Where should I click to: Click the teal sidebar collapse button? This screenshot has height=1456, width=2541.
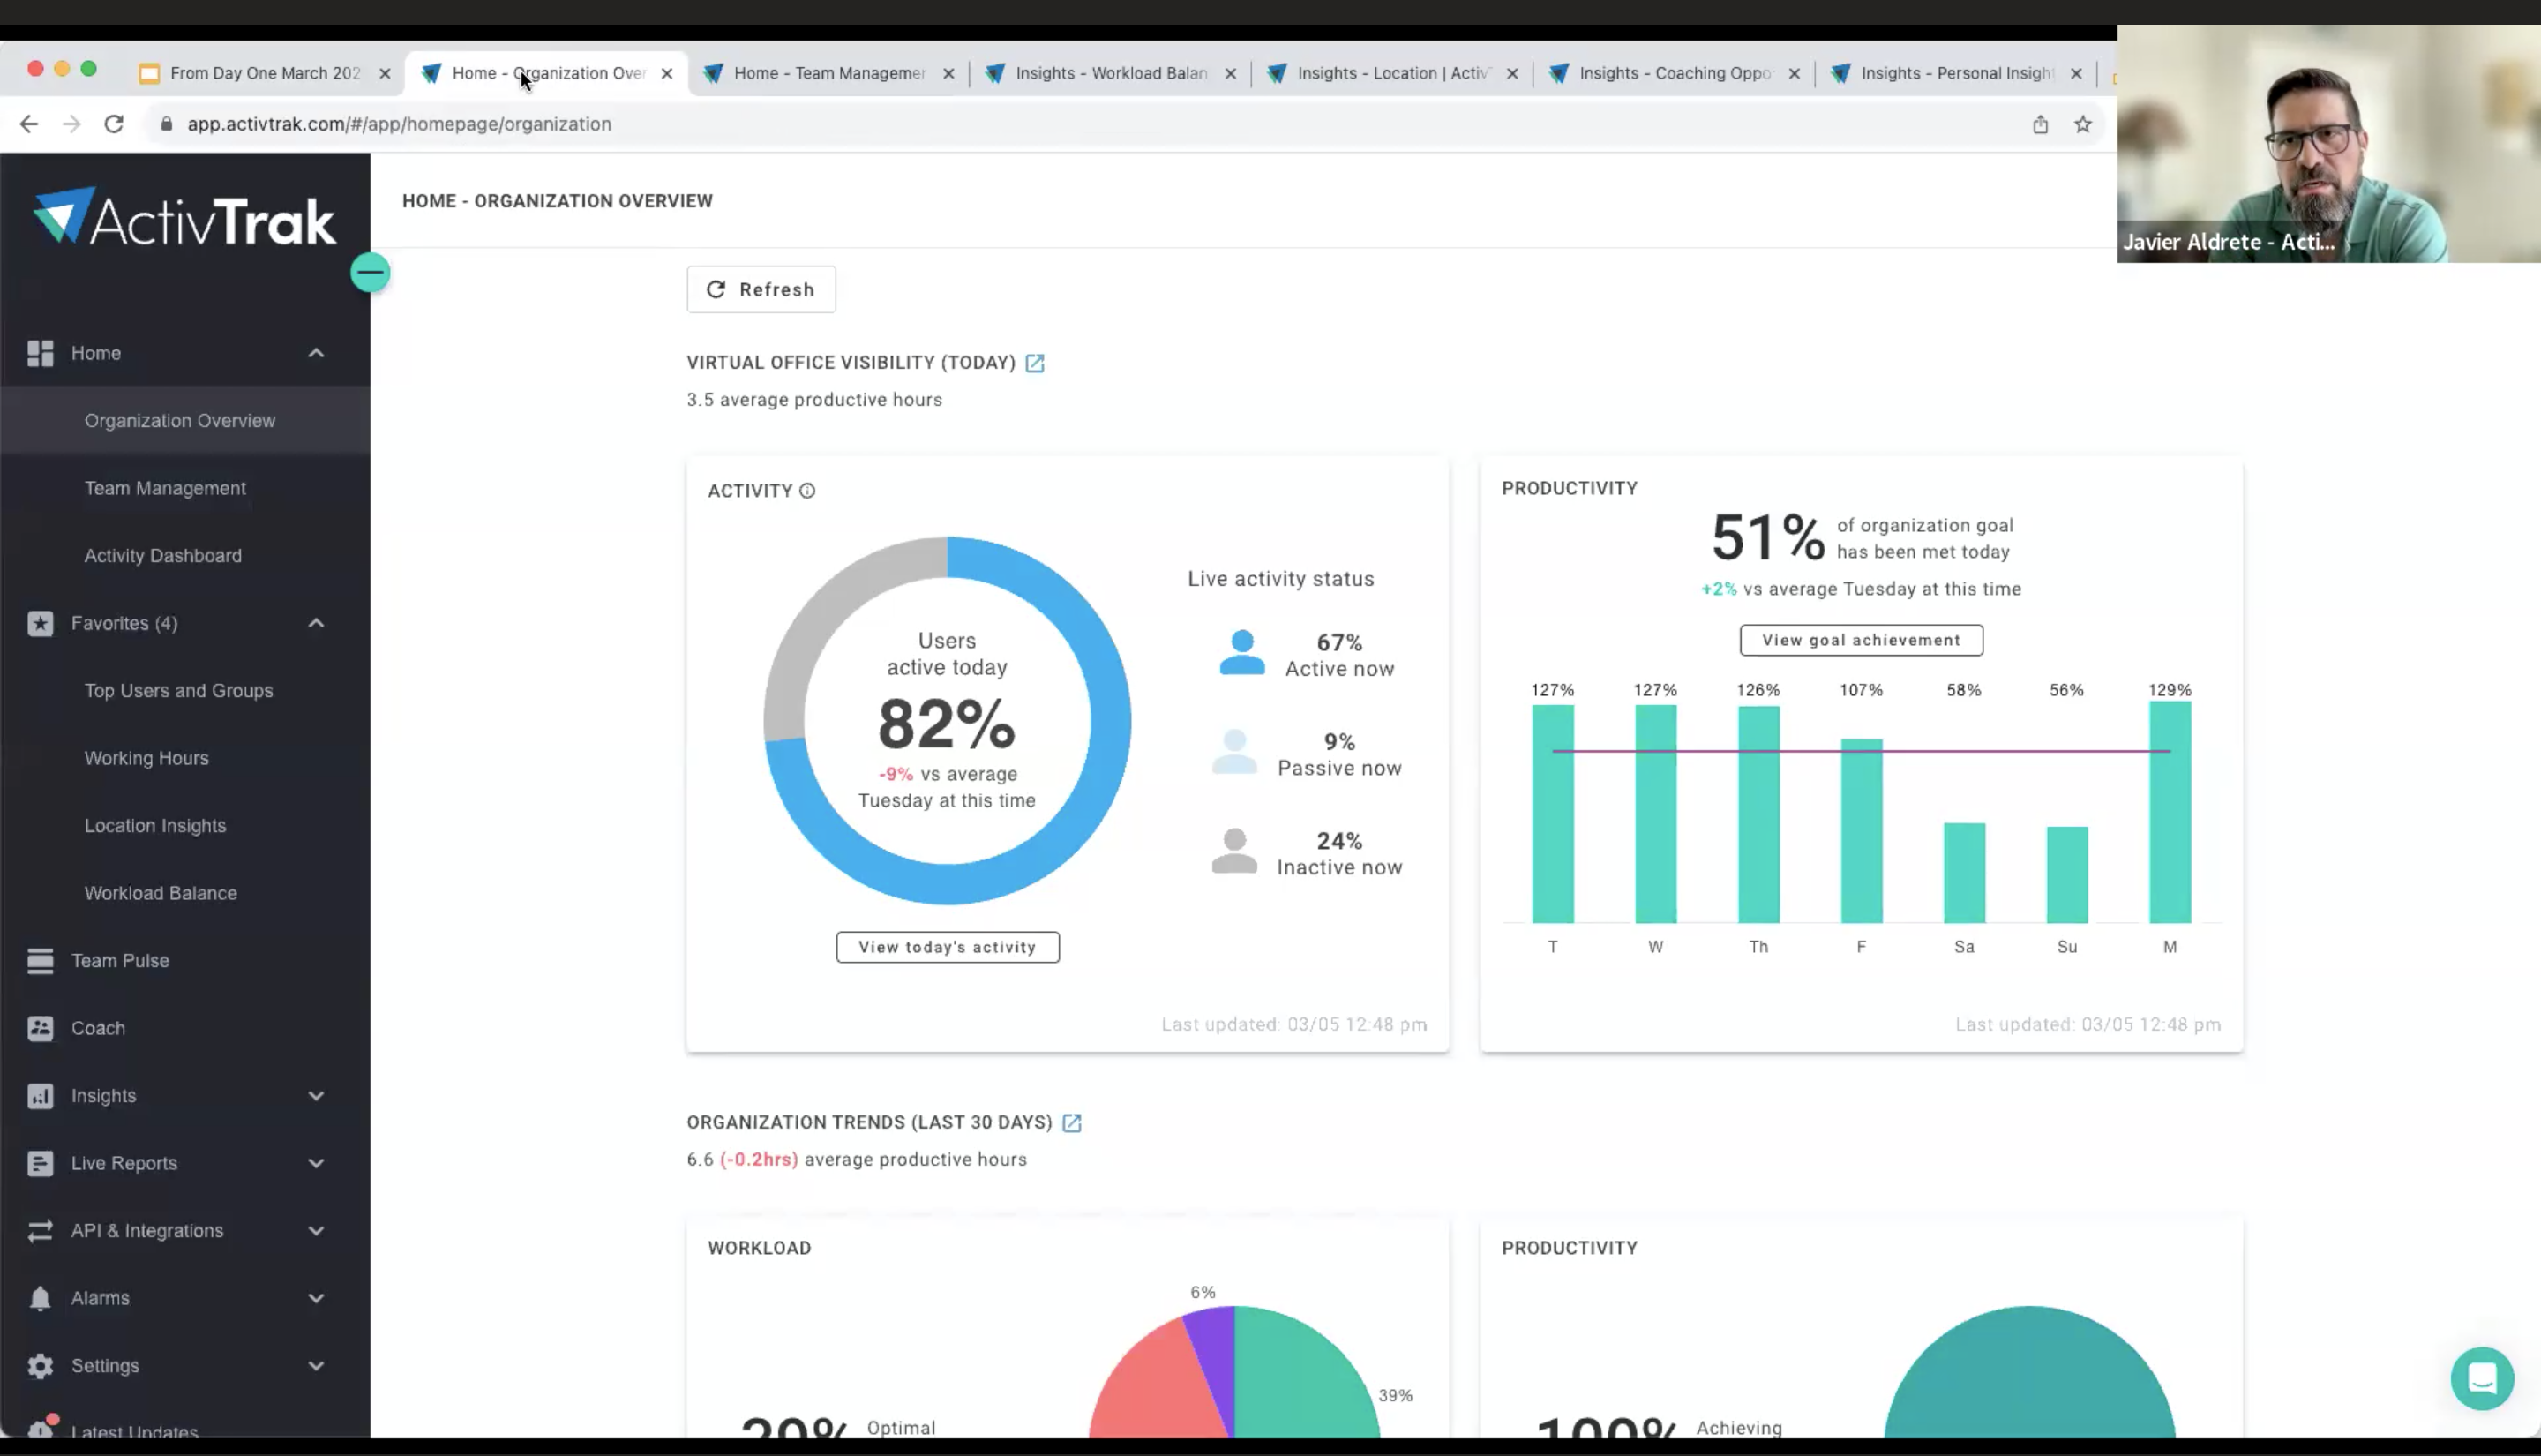click(x=370, y=273)
